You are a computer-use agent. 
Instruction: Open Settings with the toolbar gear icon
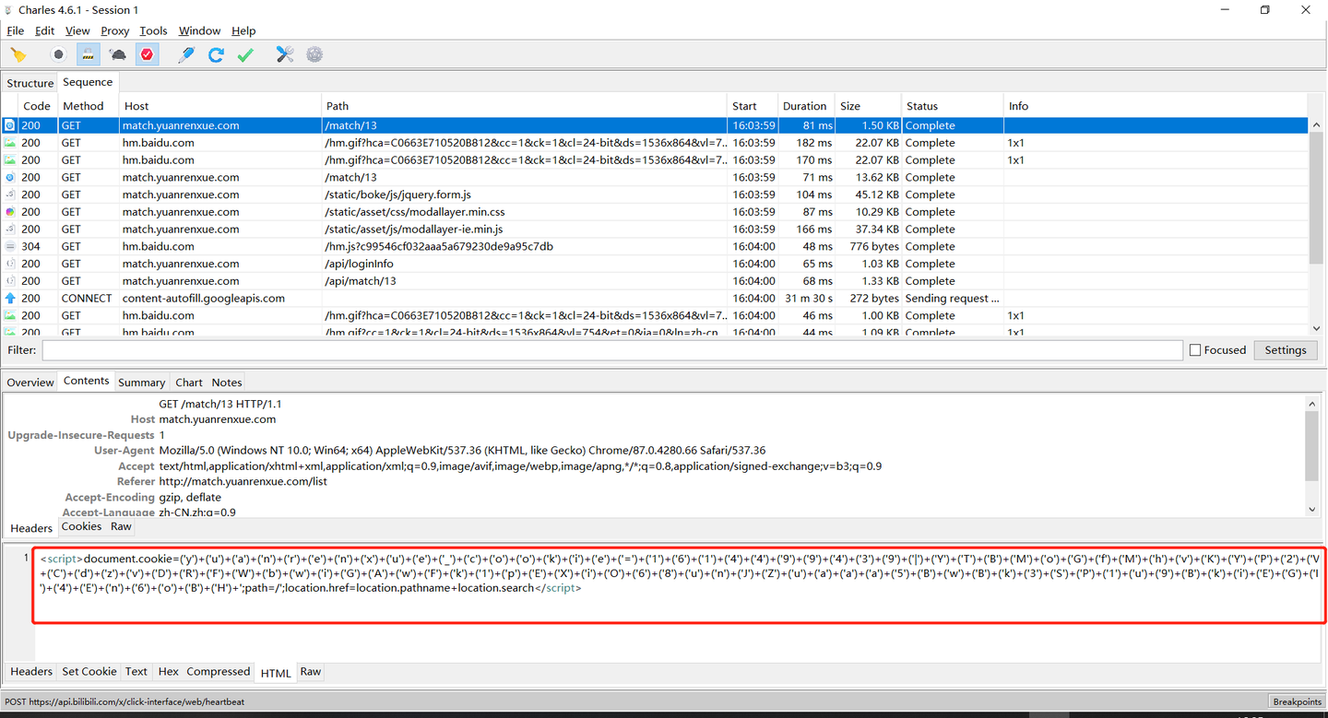[x=314, y=54]
